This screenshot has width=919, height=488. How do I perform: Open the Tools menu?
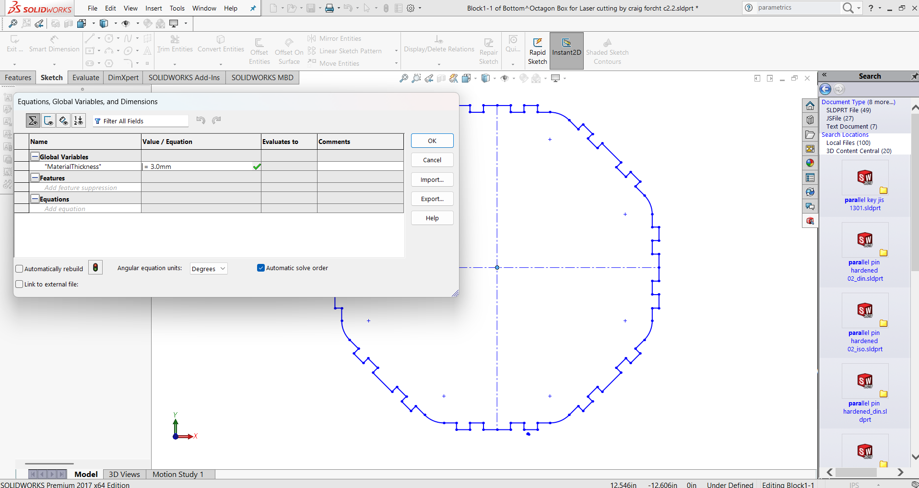(x=177, y=8)
